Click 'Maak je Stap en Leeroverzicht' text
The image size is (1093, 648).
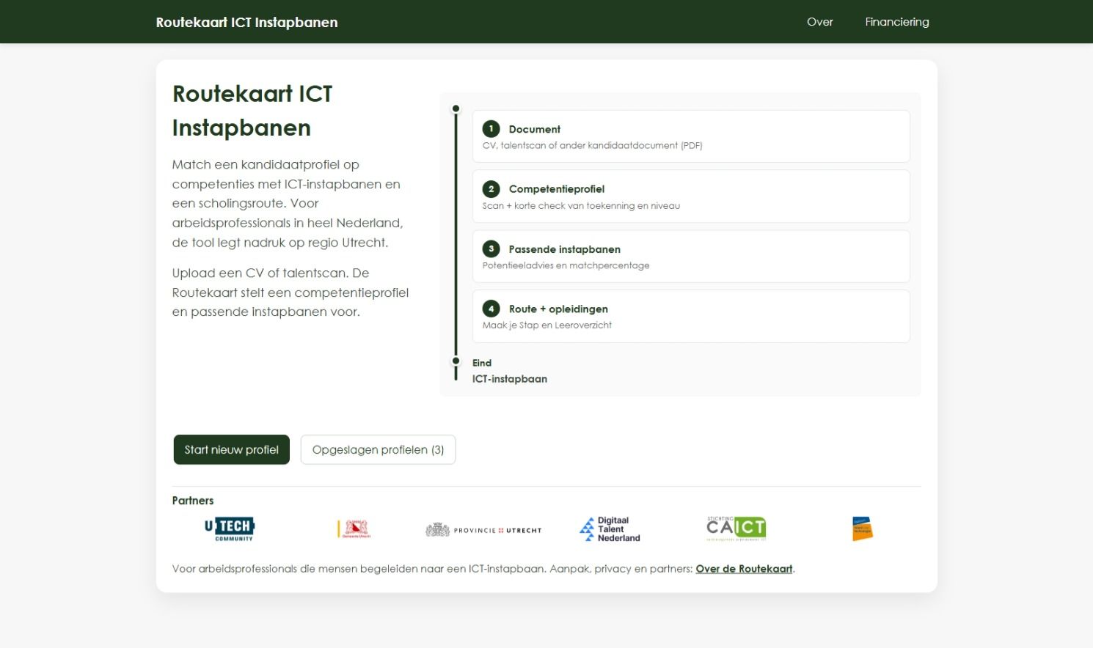(x=546, y=325)
